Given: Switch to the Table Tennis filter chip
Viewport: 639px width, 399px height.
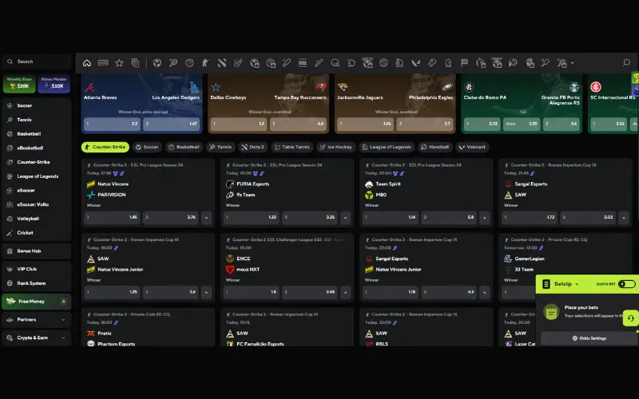Looking at the screenshot, I should click(x=292, y=147).
